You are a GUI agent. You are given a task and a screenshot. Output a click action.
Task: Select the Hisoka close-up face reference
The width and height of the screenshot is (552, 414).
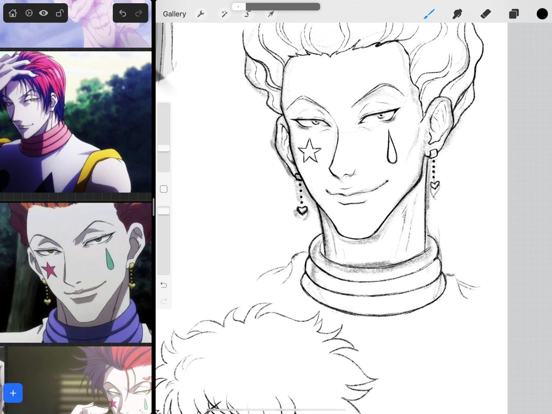[75, 273]
